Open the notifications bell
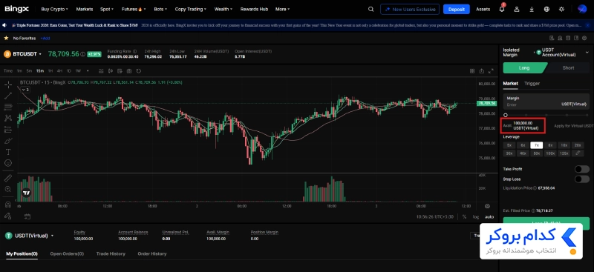 click(502, 9)
